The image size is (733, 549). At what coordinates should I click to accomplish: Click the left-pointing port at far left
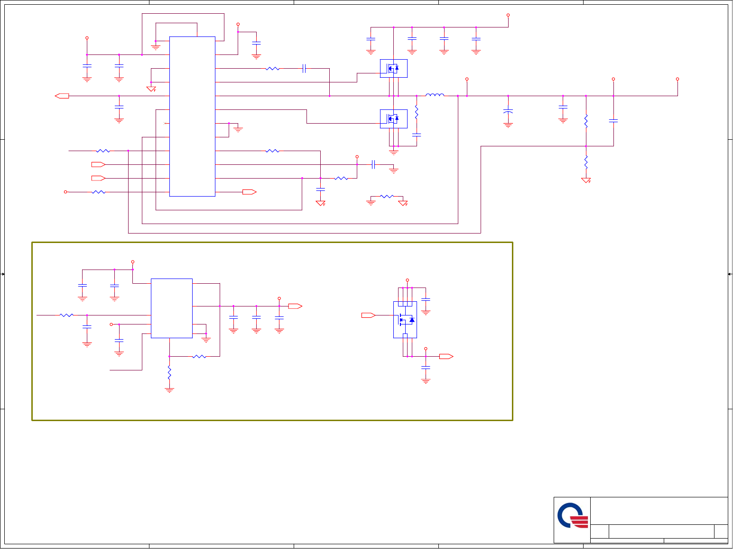[x=62, y=96]
